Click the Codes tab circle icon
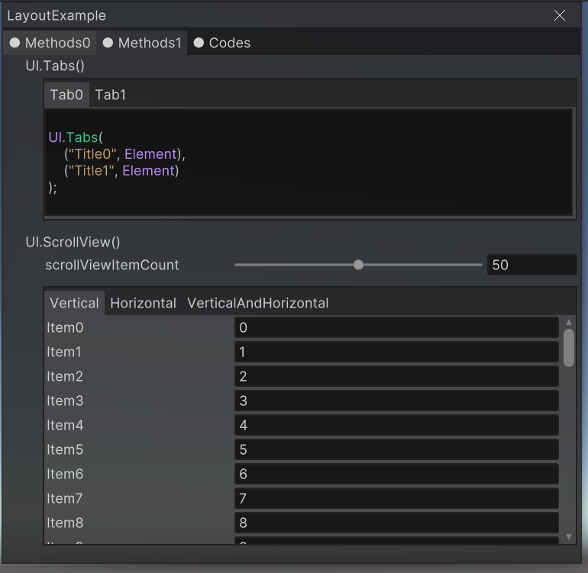The height and width of the screenshot is (573, 588). [199, 43]
